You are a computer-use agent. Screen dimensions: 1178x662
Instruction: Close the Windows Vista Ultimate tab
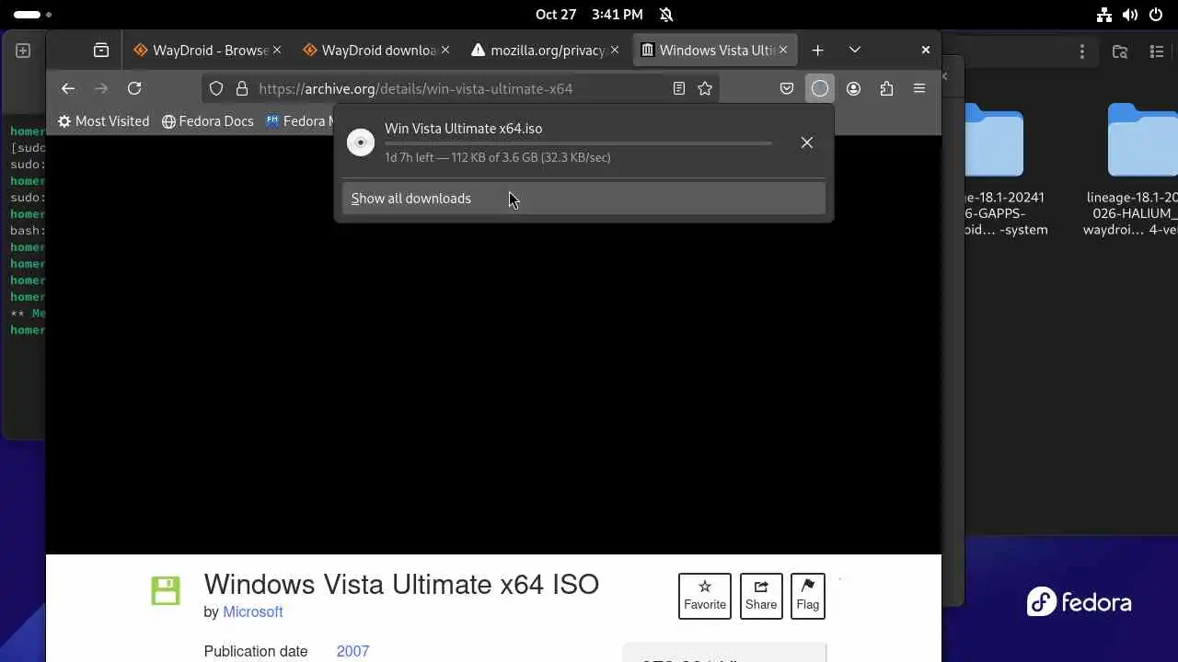[x=783, y=51]
